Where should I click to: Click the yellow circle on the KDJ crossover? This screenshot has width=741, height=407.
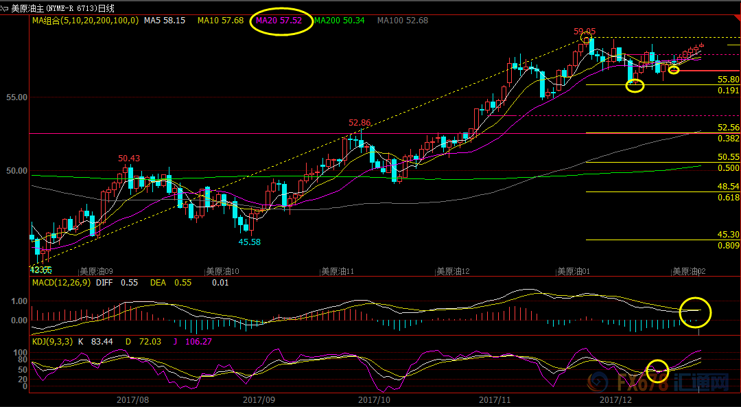657,370
